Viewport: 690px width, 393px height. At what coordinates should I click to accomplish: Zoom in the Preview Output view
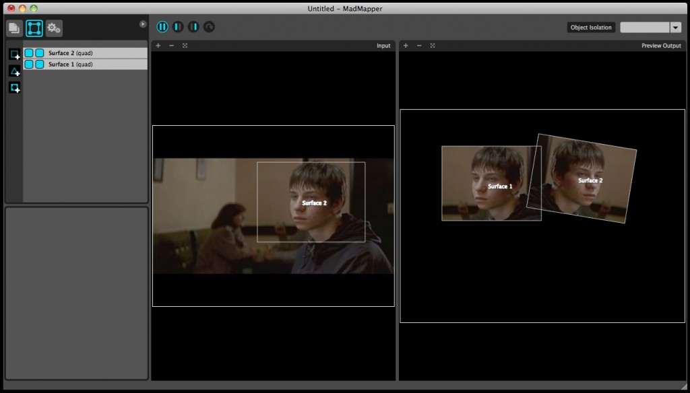pyautogui.click(x=406, y=46)
